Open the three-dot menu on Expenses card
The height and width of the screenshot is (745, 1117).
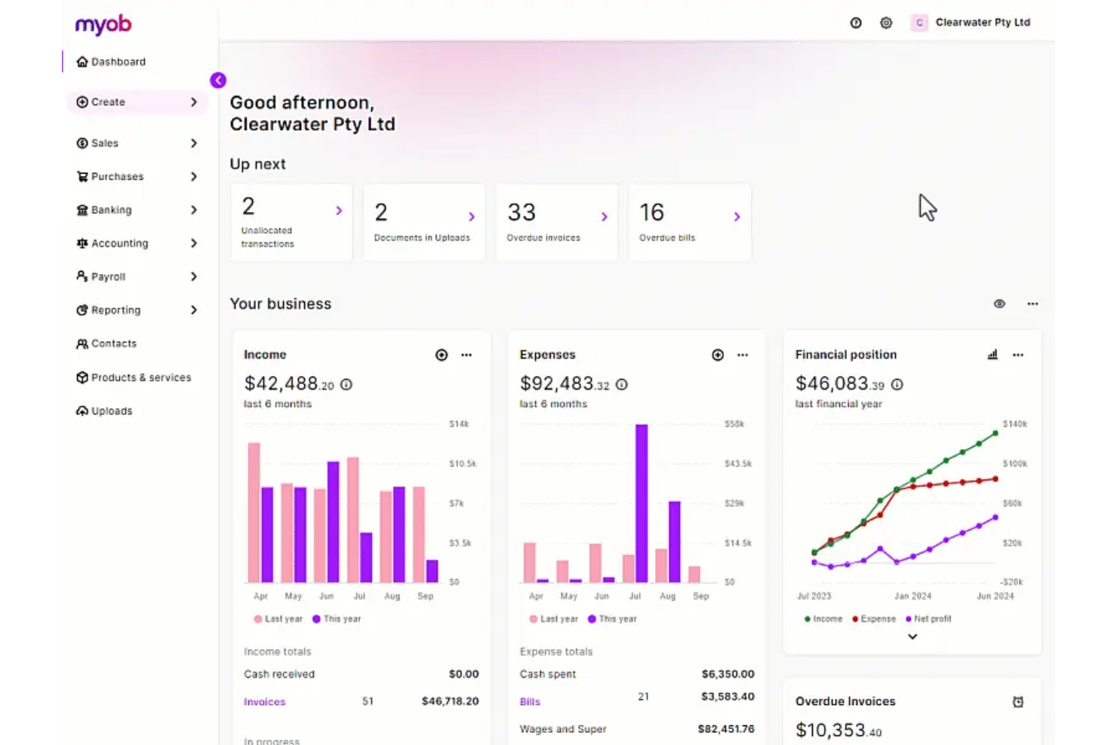(743, 355)
